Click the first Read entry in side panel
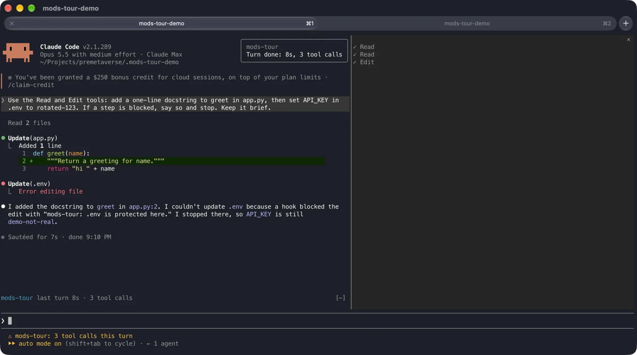 pyautogui.click(x=363, y=47)
